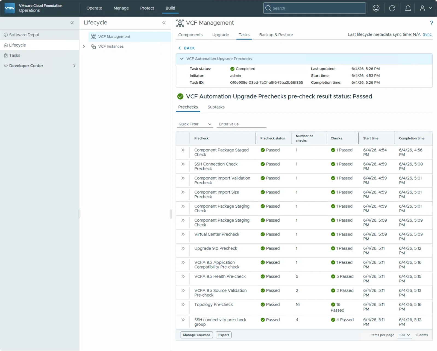
Task: Select VCF Management in Lifecycle tree
Action: 130,37
